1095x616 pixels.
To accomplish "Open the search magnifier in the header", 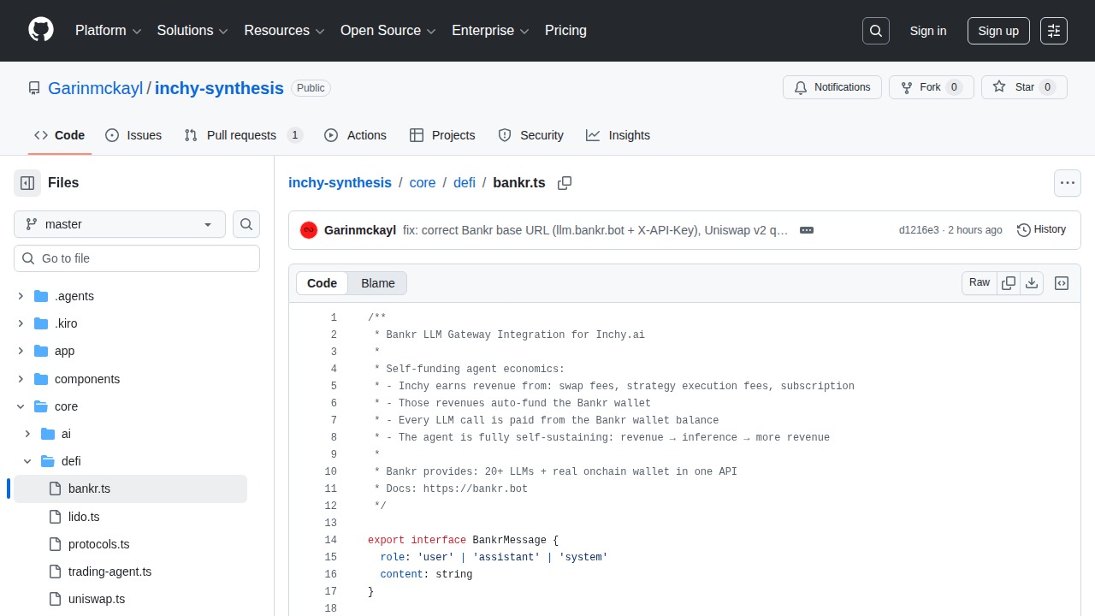I will [x=876, y=31].
